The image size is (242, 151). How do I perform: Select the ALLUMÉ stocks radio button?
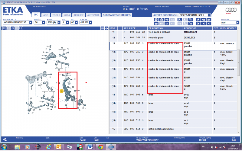coord(124,9)
